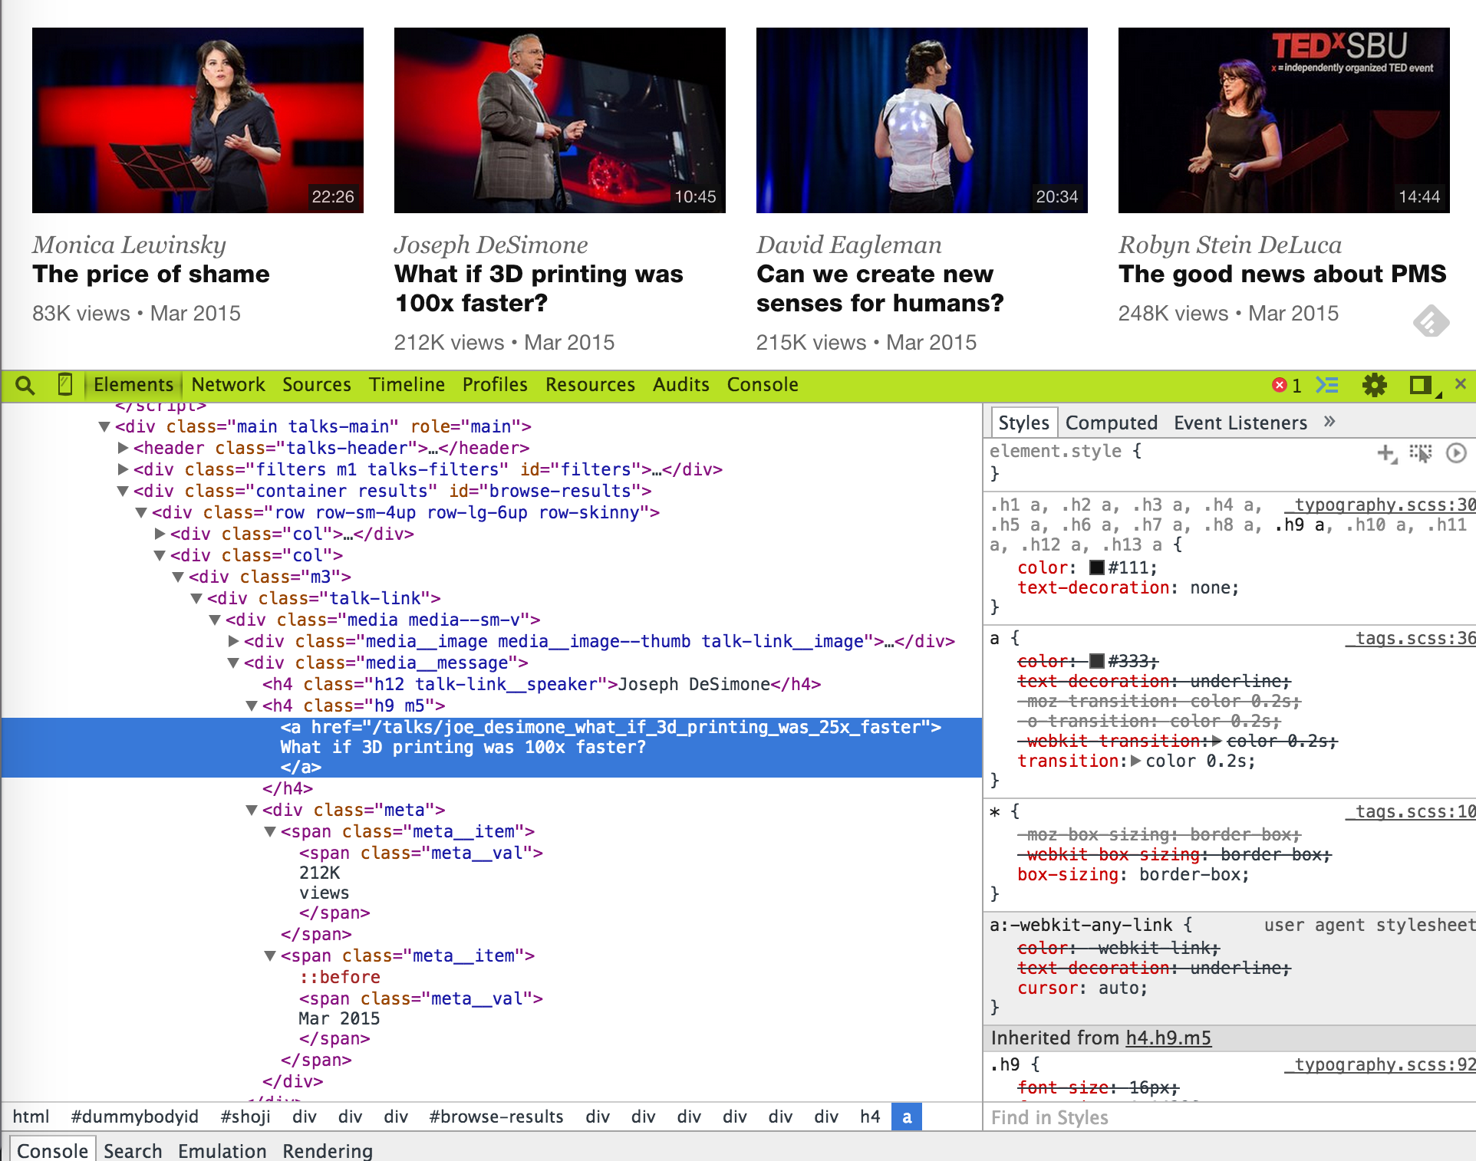Open 'Can we create new senses' talk
The image size is (1476, 1161).
tap(880, 288)
